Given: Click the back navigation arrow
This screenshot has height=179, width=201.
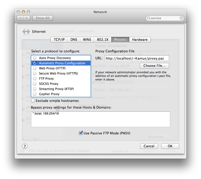Looking at the screenshot, I should click(x=20, y=18).
